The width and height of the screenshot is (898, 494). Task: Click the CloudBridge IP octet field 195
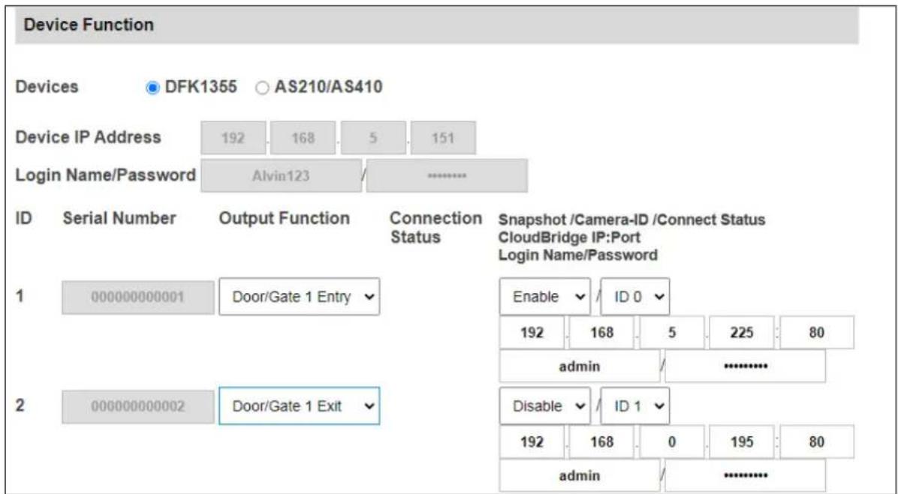coord(742,442)
